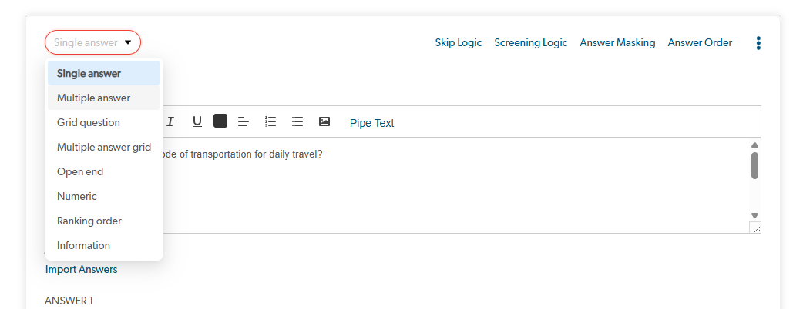Open Skip Logic settings

(459, 43)
